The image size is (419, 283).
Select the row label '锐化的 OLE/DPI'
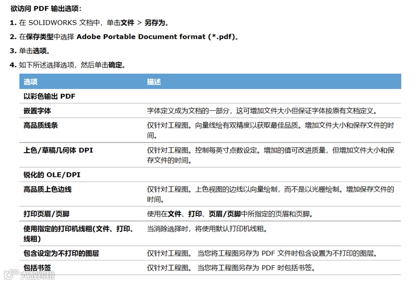tap(52, 175)
